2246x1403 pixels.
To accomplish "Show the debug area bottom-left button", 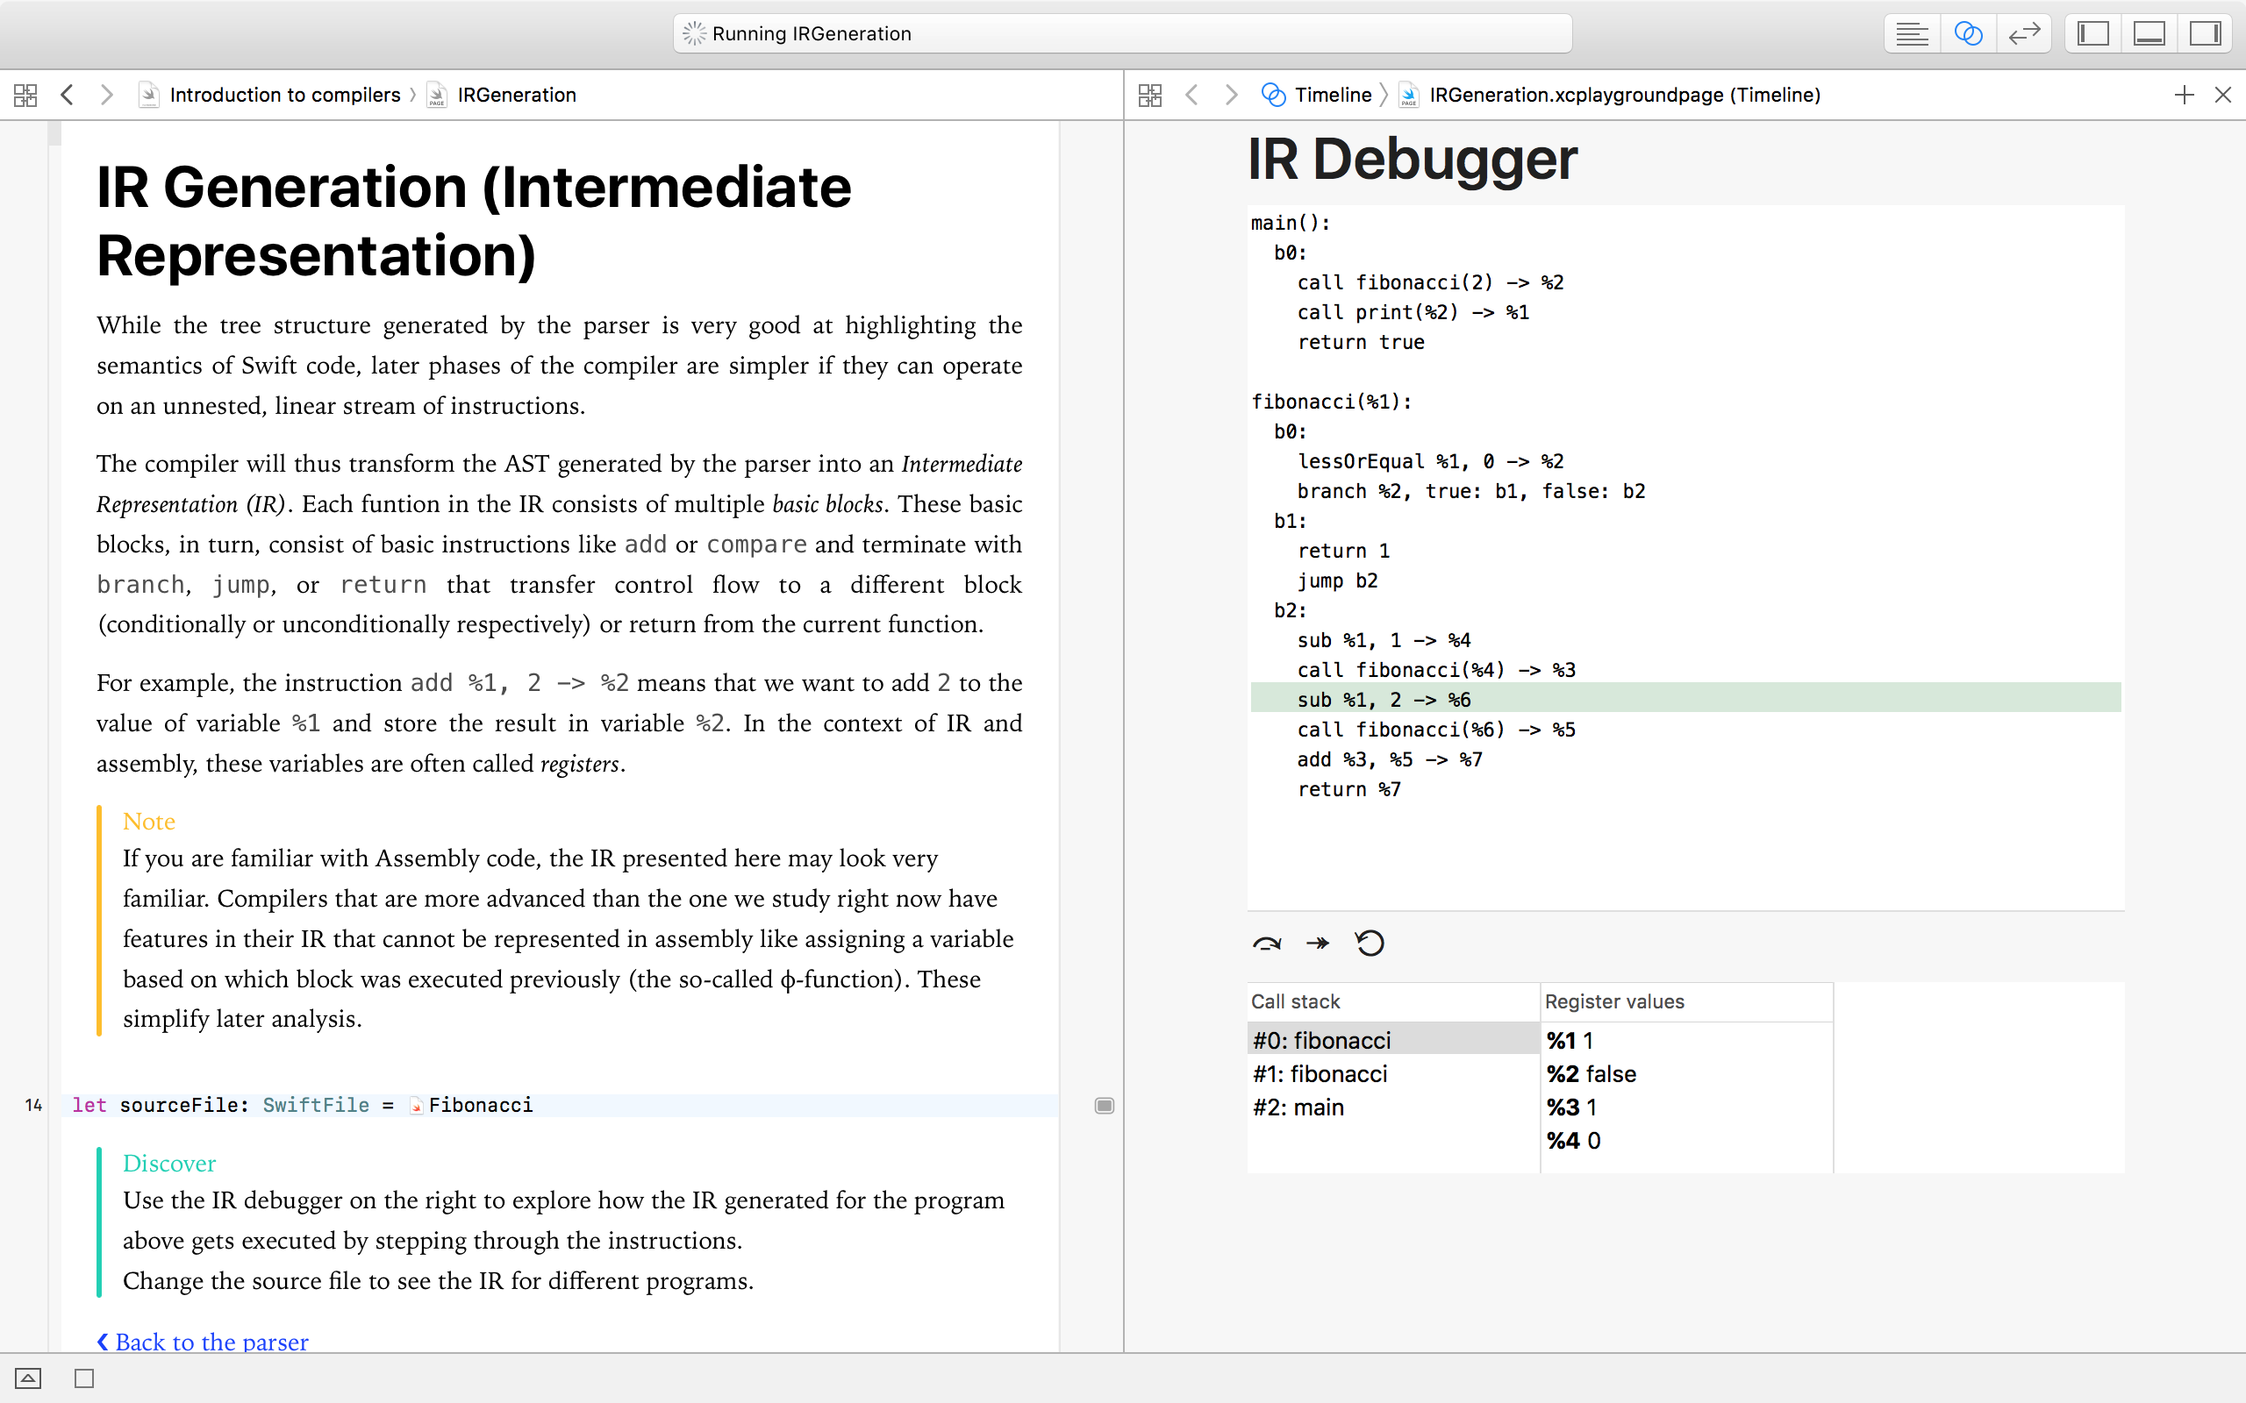I will tap(28, 1378).
